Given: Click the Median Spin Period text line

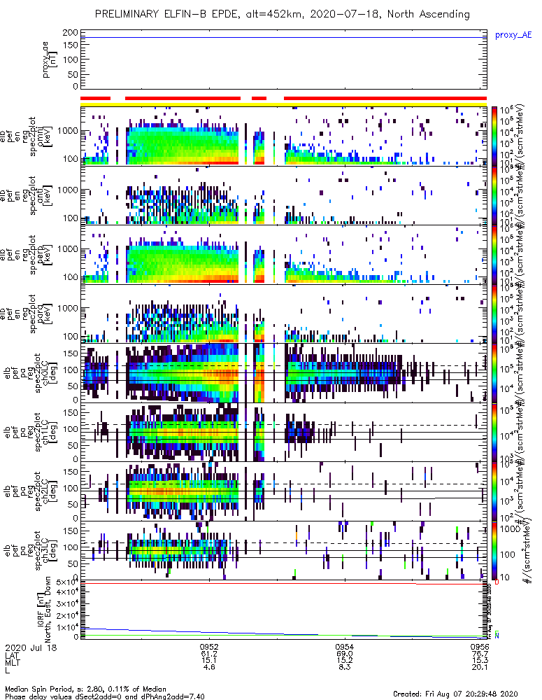Looking at the screenshot, I should coord(85,689).
